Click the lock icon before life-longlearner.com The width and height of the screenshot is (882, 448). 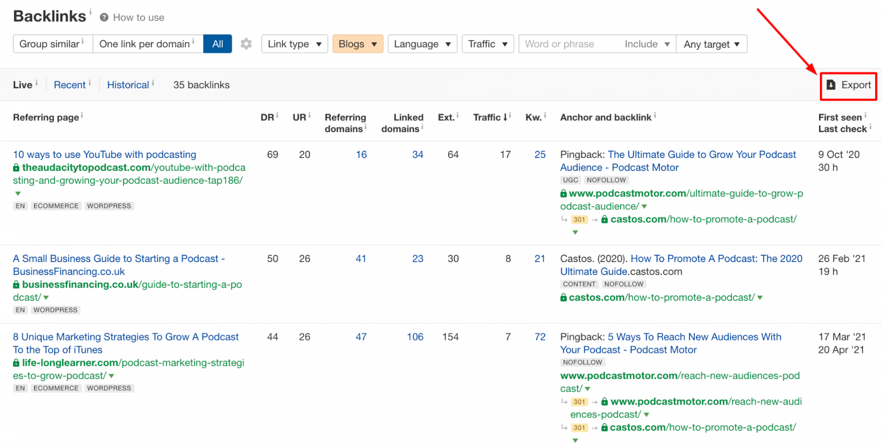(x=16, y=363)
